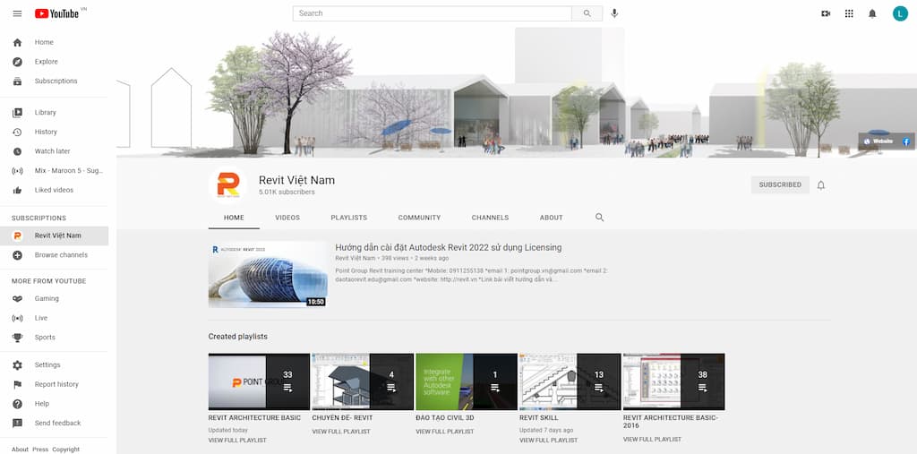Screen dimensions: 917x454
Task: Toggle the SUBSCRIBED button
Action: click(x=780, y=185)
